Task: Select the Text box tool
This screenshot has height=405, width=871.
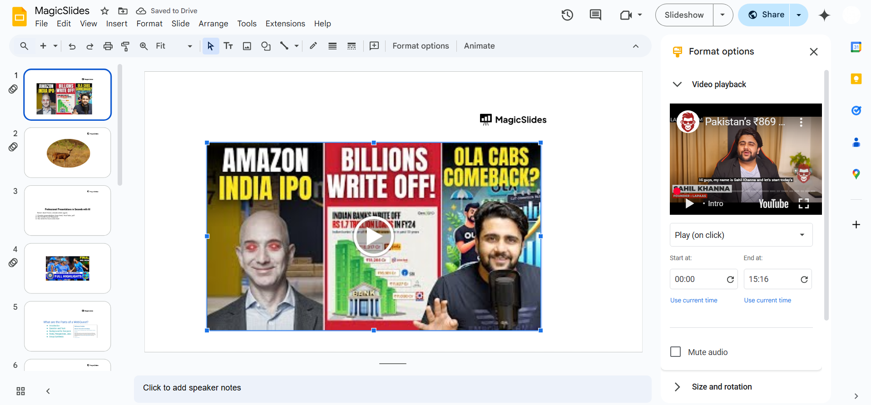Action: click(x=228, y=46)
